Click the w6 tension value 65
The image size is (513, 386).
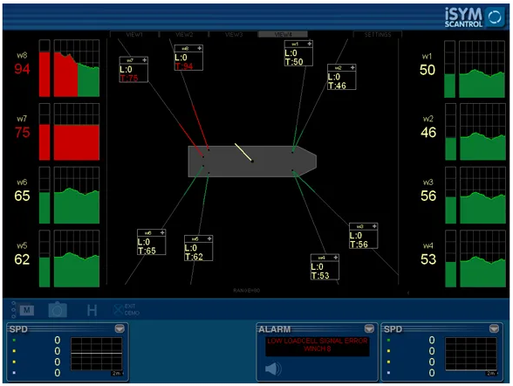click(x=22, y=196)
